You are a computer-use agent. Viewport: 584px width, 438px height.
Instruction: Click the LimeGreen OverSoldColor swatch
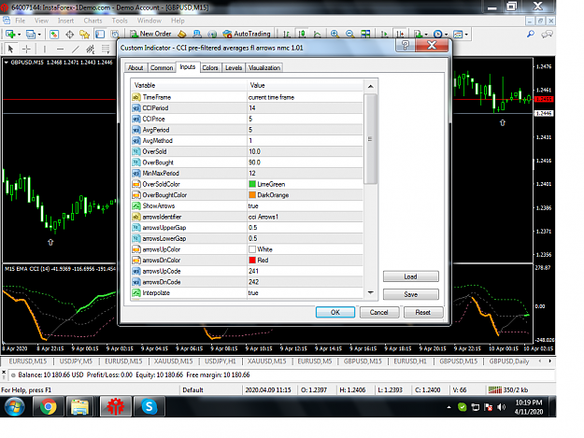[x=252, y=184]
